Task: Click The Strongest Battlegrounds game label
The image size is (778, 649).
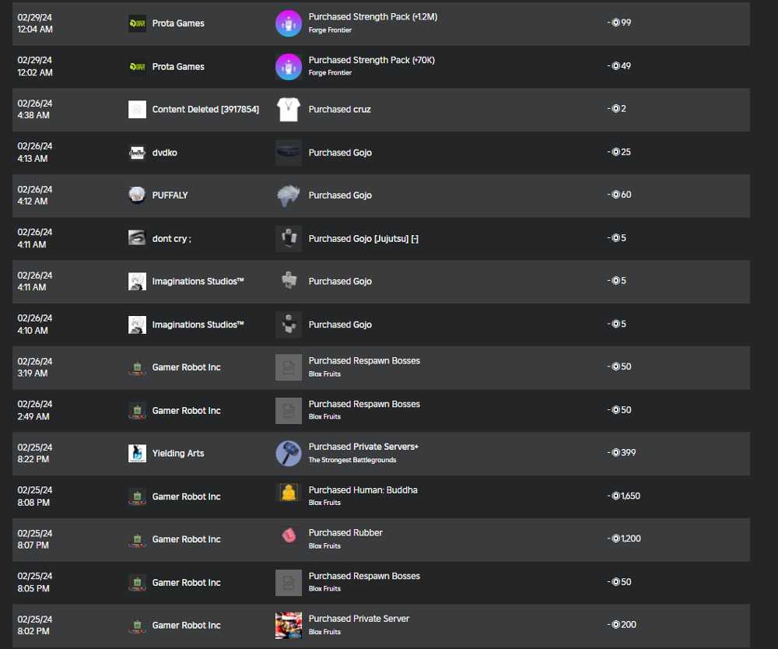Action: point(352,460)
